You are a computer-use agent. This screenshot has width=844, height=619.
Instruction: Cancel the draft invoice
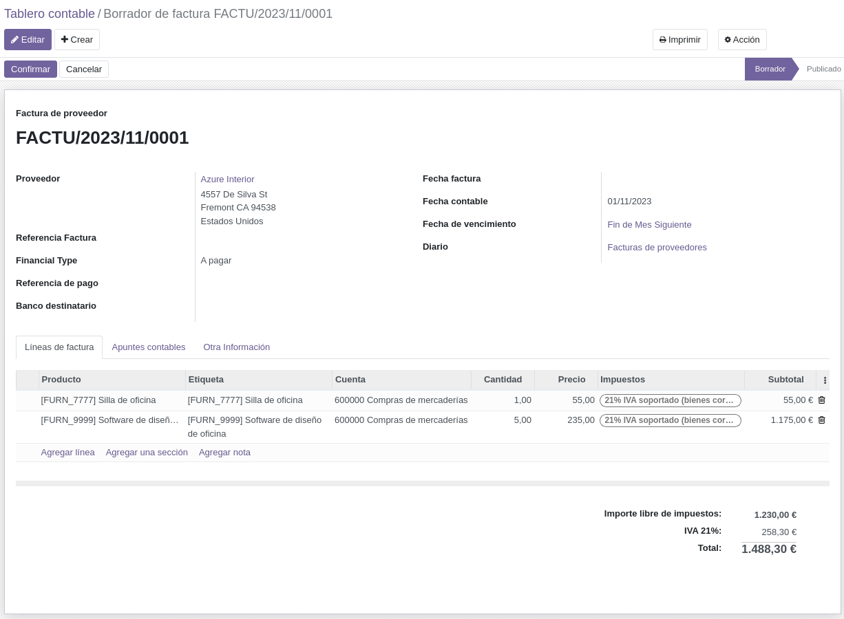tap(84, 69)
